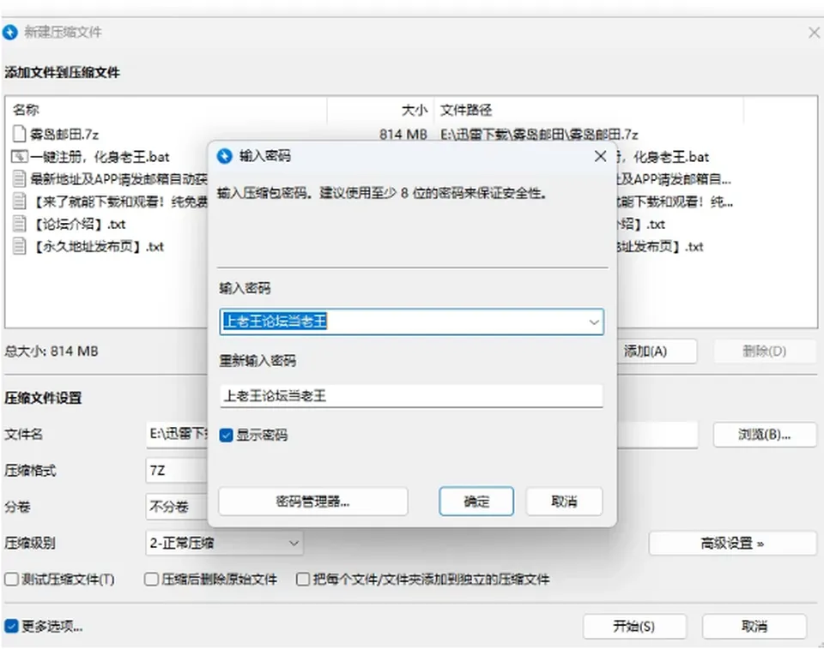Click the 输入密码 text field

click(x=411, y=321)
